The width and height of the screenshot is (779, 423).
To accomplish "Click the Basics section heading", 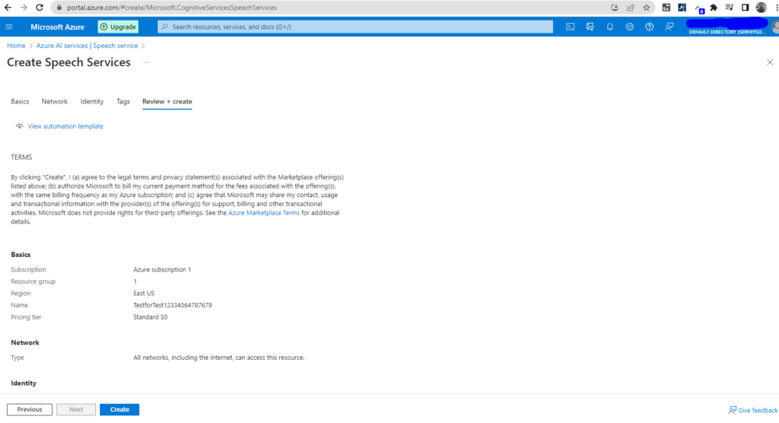I will [x=21, y=255].
